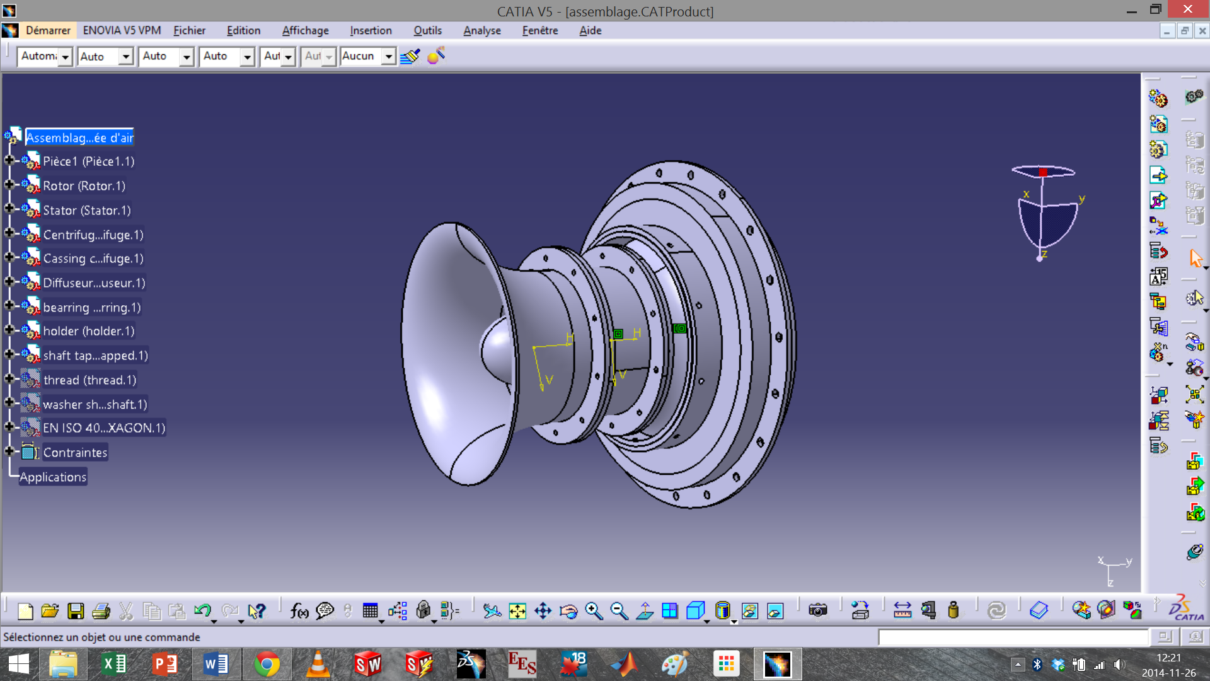Open the Insertion menu

[x=371, y=30]
